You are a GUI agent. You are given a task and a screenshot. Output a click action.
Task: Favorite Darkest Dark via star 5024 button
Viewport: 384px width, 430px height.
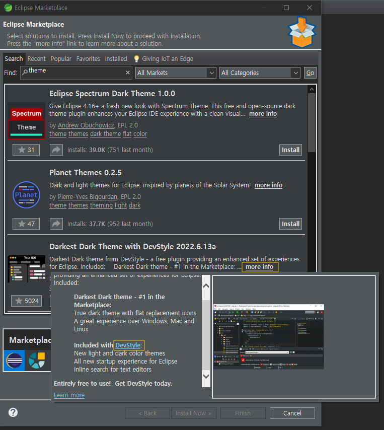click(26, 301)
